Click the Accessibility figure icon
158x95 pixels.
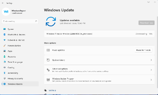pos(4,73)
